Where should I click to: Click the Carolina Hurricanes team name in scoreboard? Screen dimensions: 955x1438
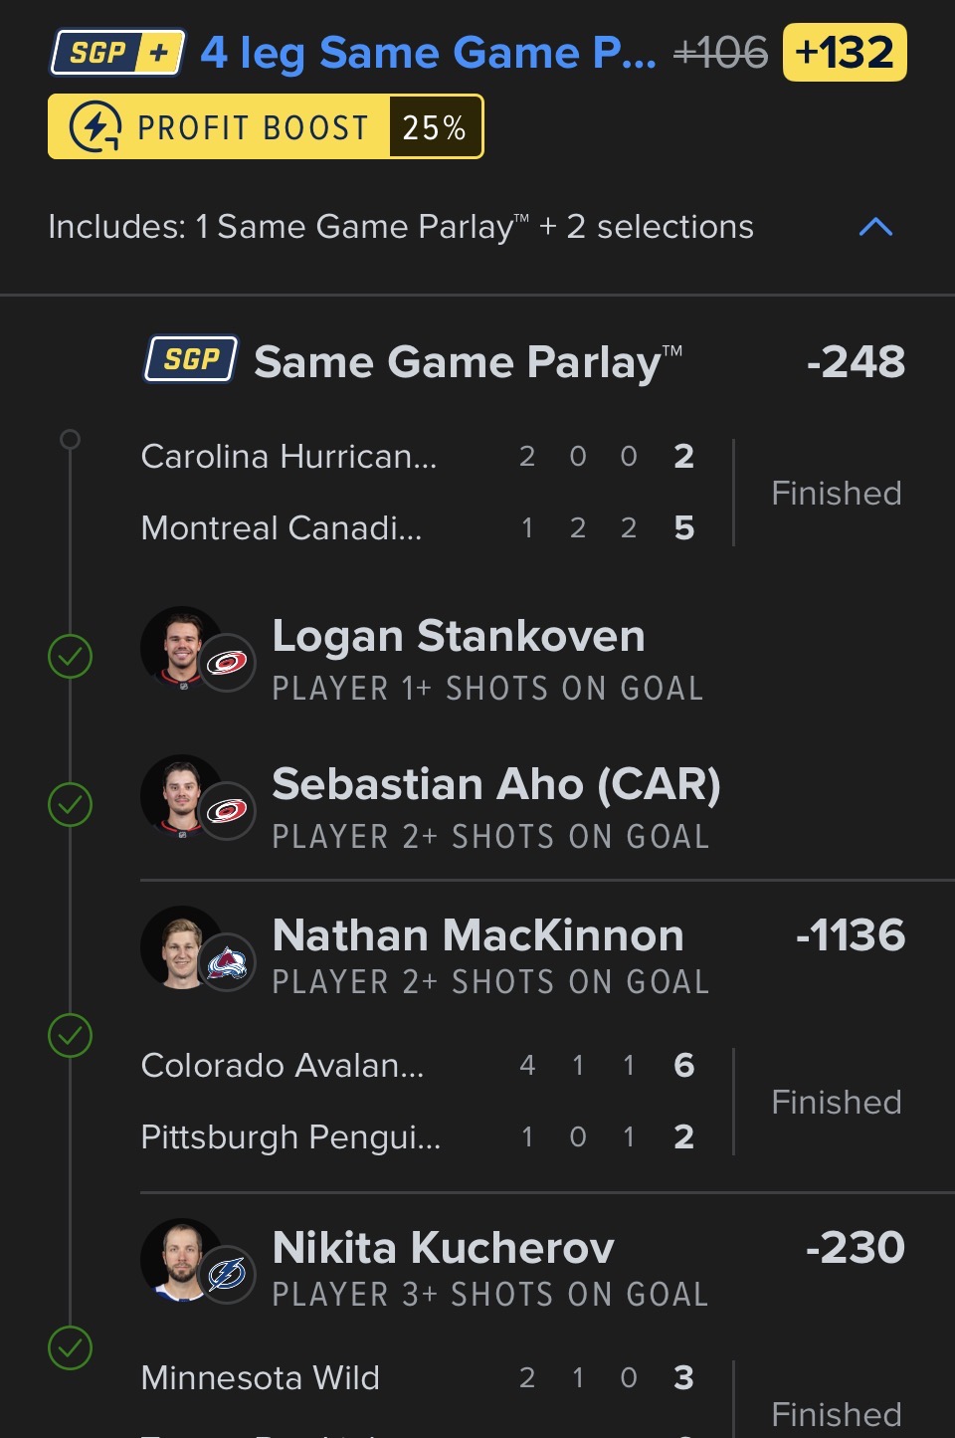(288, 457)
